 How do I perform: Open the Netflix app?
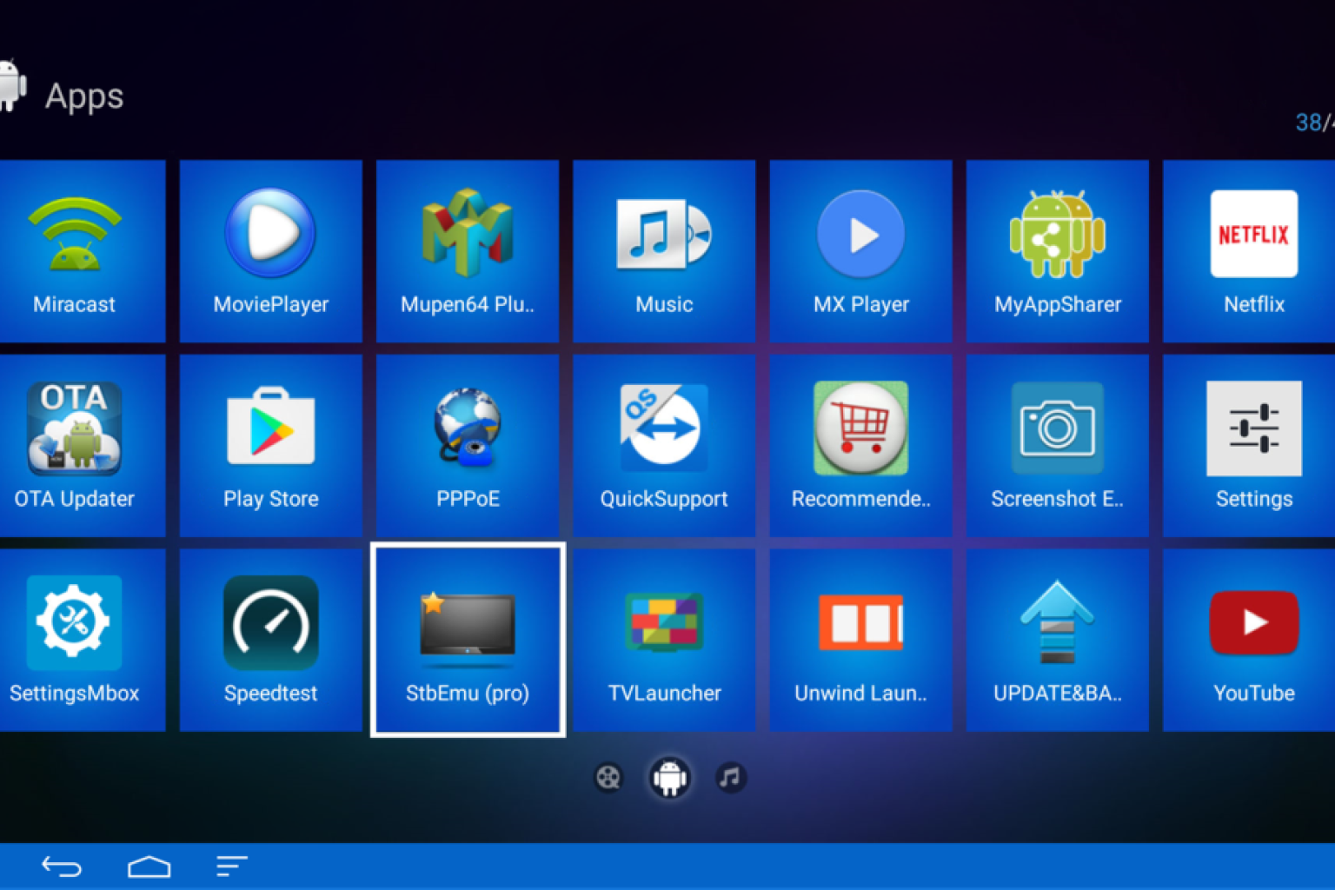(1252, 250)
